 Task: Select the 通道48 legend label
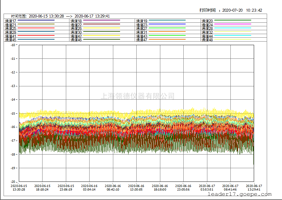pos(207,40)
